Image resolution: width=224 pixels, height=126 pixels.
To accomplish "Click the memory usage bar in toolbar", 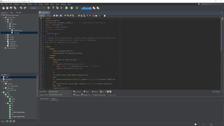I will tap(86, 8).
